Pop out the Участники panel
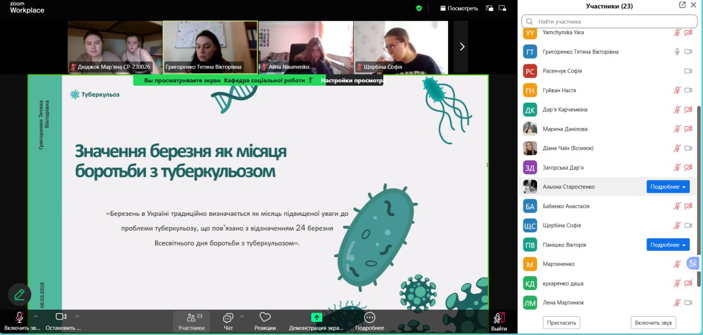This screenshot has height=335, width=703. point(682,5)
